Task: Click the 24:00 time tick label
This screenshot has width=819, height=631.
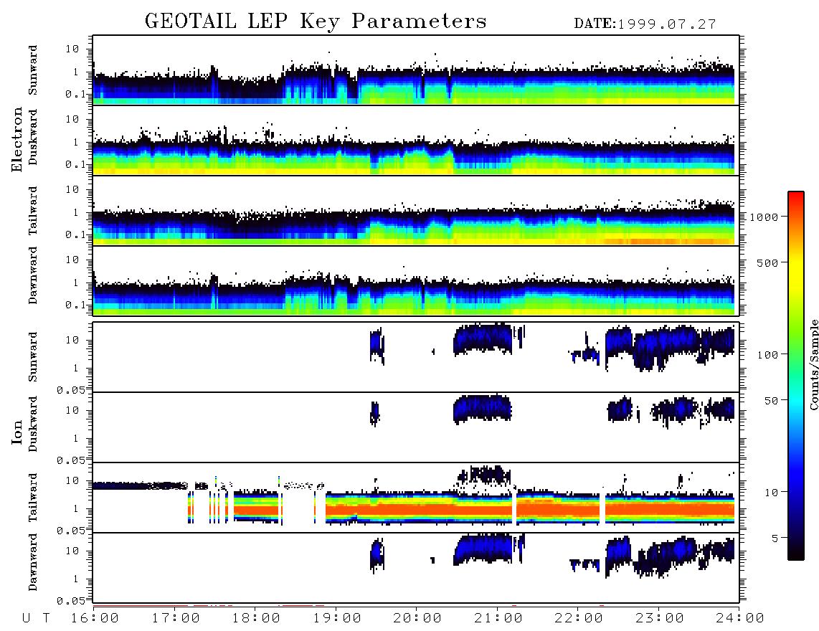Action: tap(740, 618)
